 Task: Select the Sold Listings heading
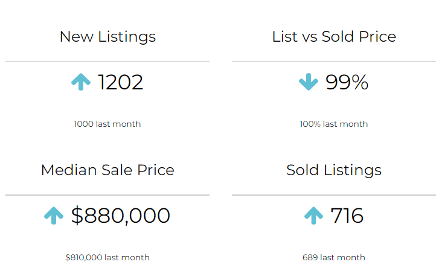[x=334, y=170]
